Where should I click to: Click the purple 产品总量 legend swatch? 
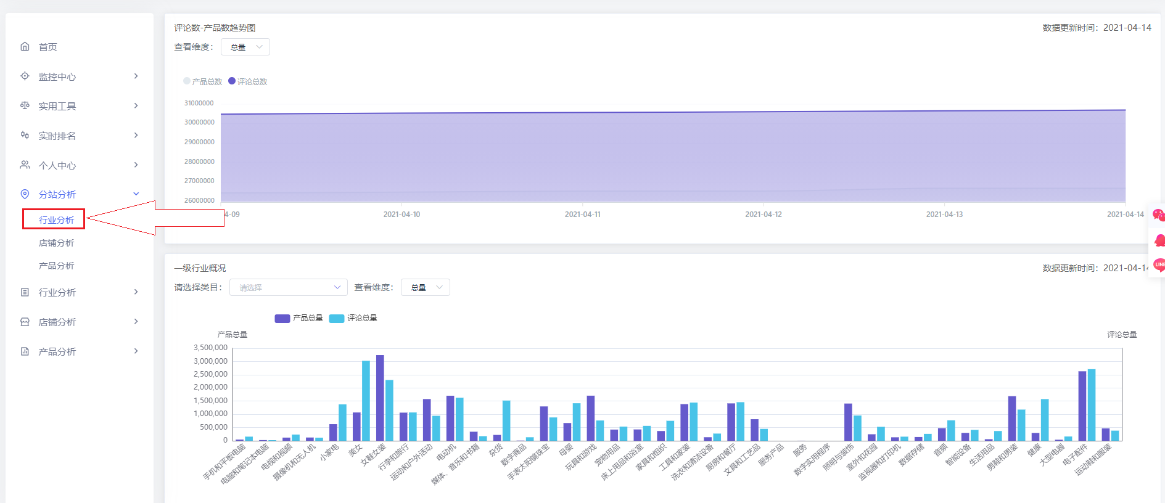coord(282,319)
